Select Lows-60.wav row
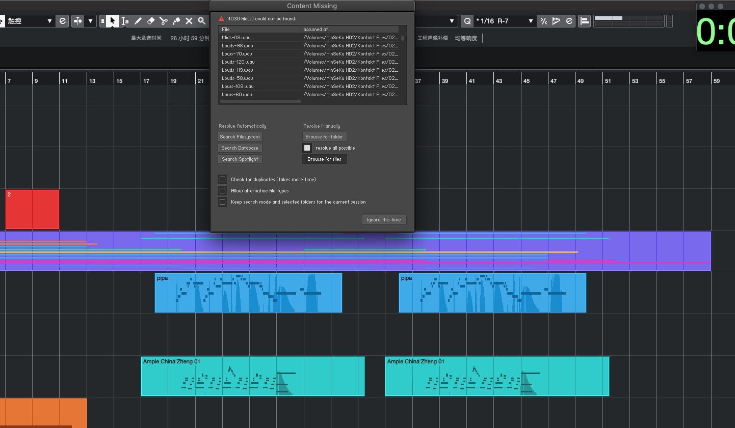 click(309, 94)
